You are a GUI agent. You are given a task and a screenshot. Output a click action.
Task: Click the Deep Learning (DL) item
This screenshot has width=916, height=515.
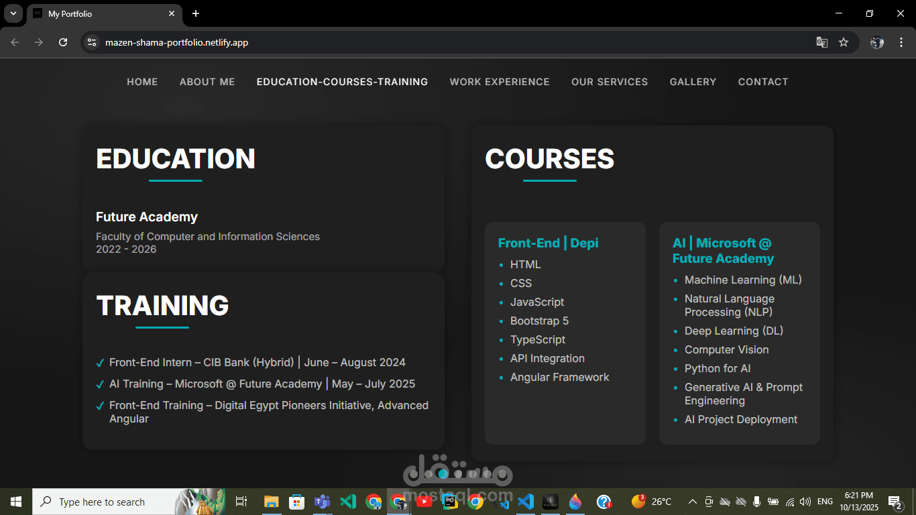pos(734,331)
